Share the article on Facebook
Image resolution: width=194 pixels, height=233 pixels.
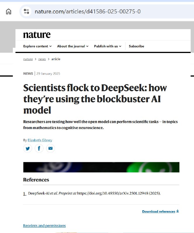coord(39,148)
